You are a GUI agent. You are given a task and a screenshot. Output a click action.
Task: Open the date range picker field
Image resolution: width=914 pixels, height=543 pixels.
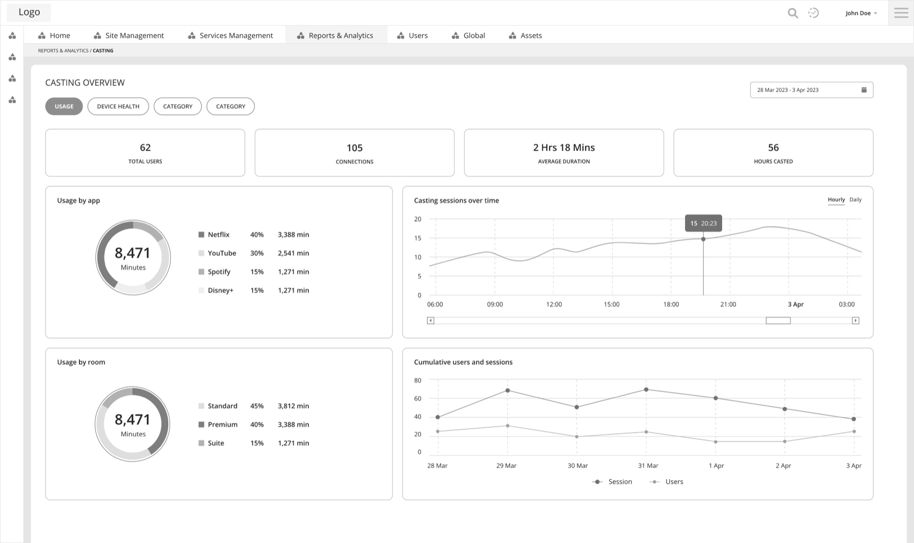click(811, 90)
